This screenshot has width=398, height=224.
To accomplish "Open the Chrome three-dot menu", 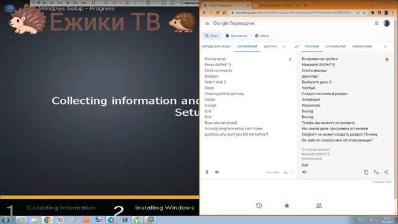I will tap(392, 12).
